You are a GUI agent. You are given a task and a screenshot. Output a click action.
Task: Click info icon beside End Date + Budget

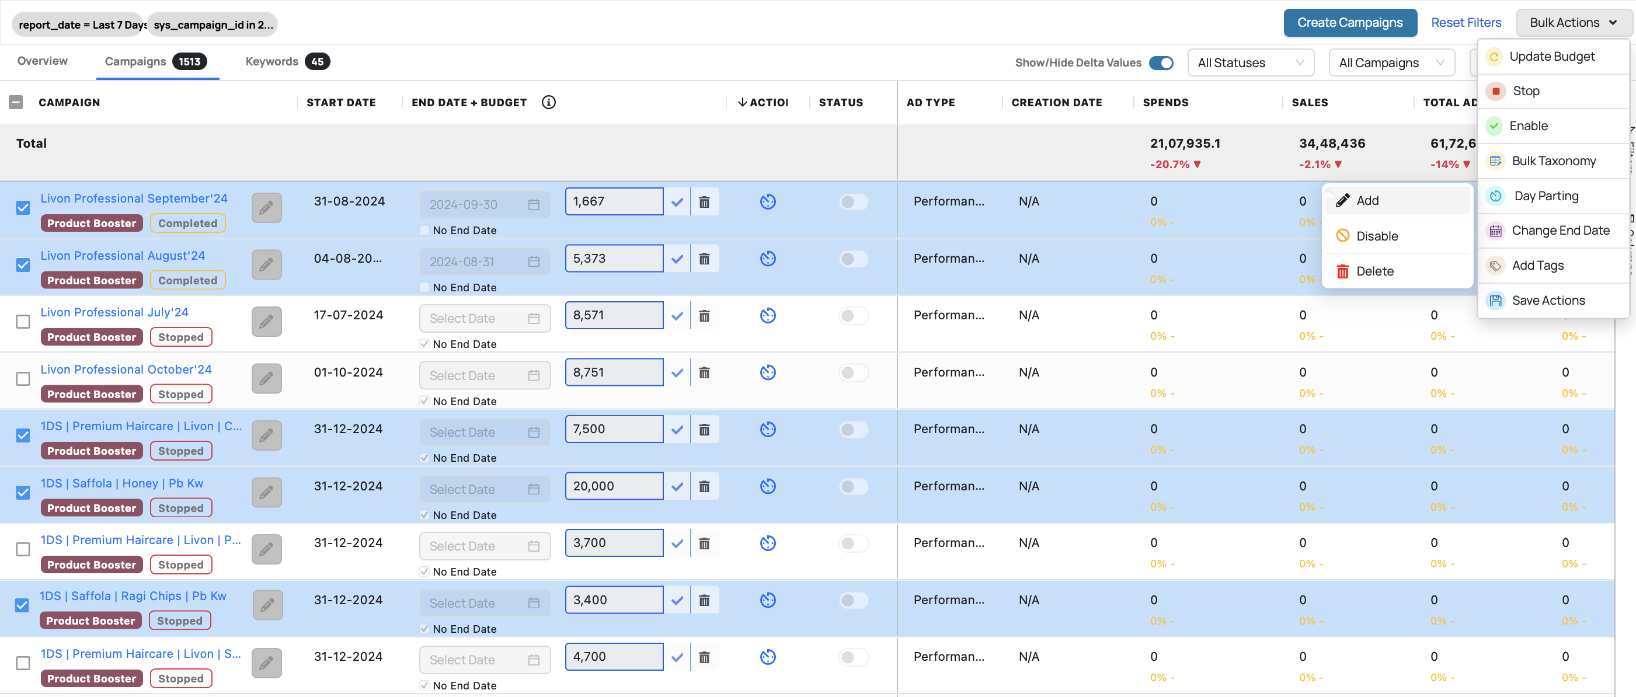coord(548,102)
